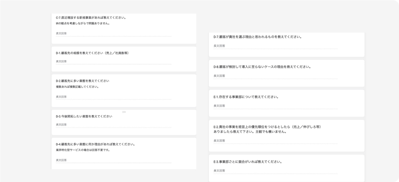Click the D-3 long answer text field
The width and height of the screenshot is (399, 182).
[113, 125]
